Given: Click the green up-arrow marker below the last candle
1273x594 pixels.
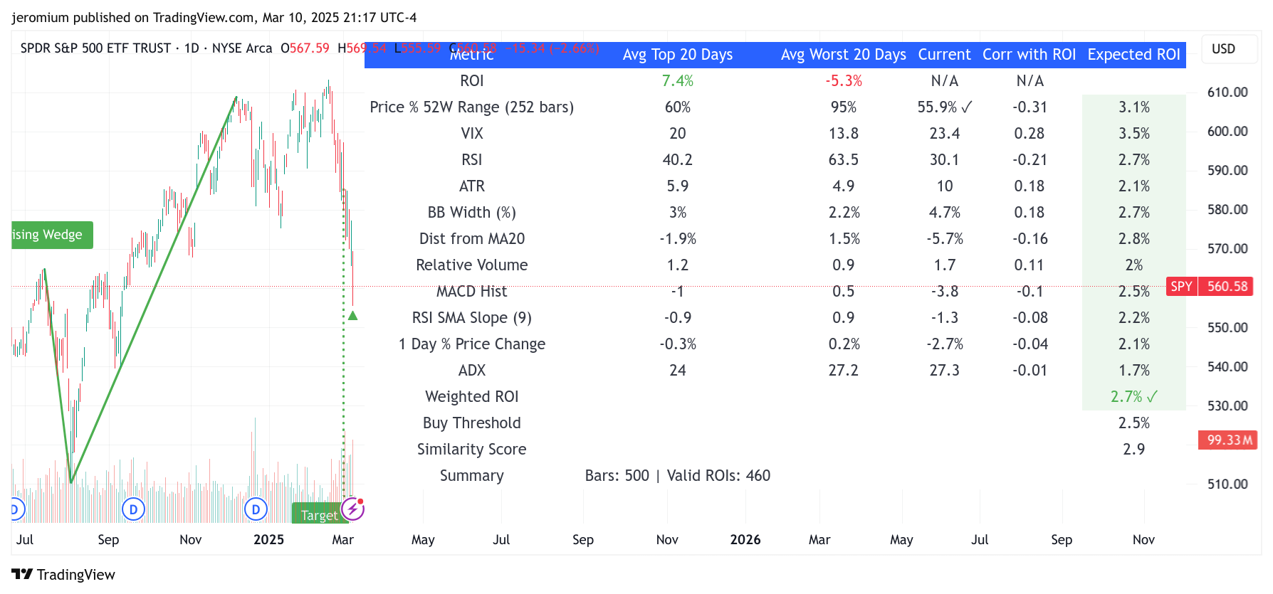Looking at the screenshot, I should pyautogui.click(x=352, y=315).
